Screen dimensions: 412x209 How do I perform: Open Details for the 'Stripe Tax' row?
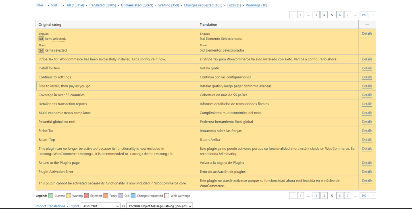coord(367,131)
